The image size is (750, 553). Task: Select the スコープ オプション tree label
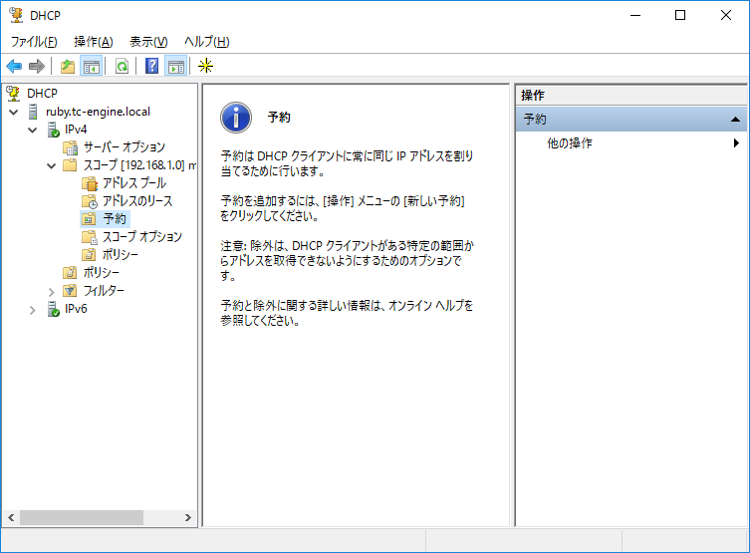click(x=142, y=237)
